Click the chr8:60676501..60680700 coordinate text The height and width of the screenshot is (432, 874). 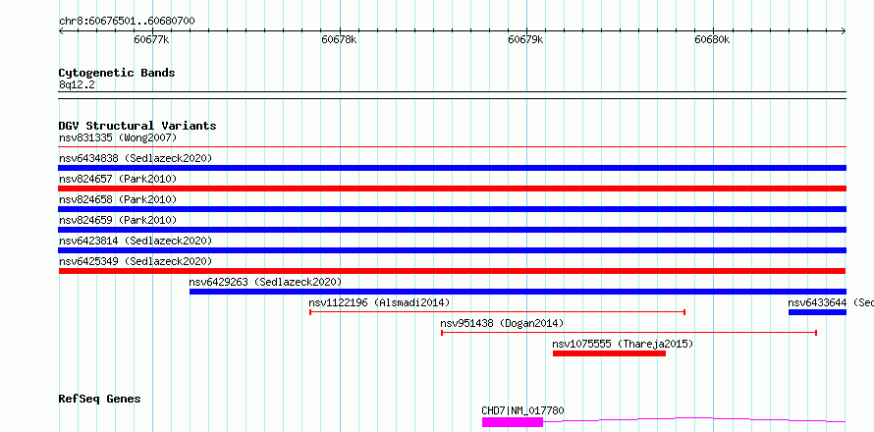(127, 21)
